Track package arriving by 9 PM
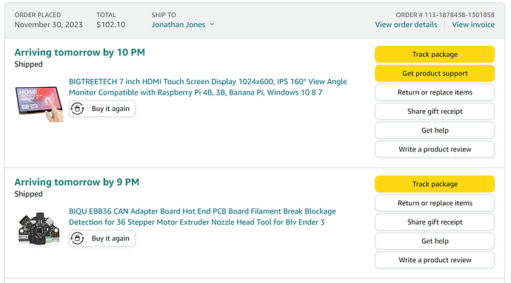 point(435,184)
